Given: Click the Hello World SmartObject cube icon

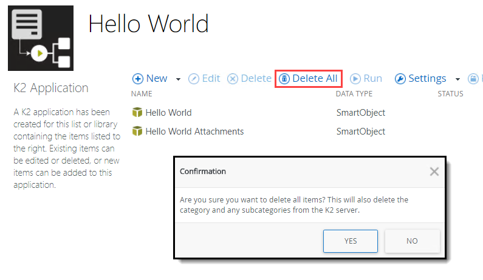Looking at the screenshot, I should [137, 112].
